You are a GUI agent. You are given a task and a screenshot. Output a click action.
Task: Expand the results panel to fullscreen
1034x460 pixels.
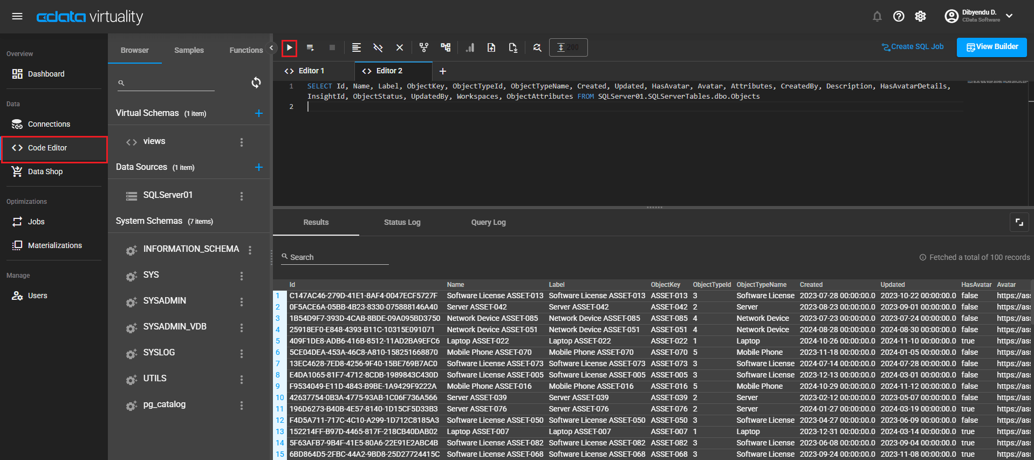(x=1019, y=222)
